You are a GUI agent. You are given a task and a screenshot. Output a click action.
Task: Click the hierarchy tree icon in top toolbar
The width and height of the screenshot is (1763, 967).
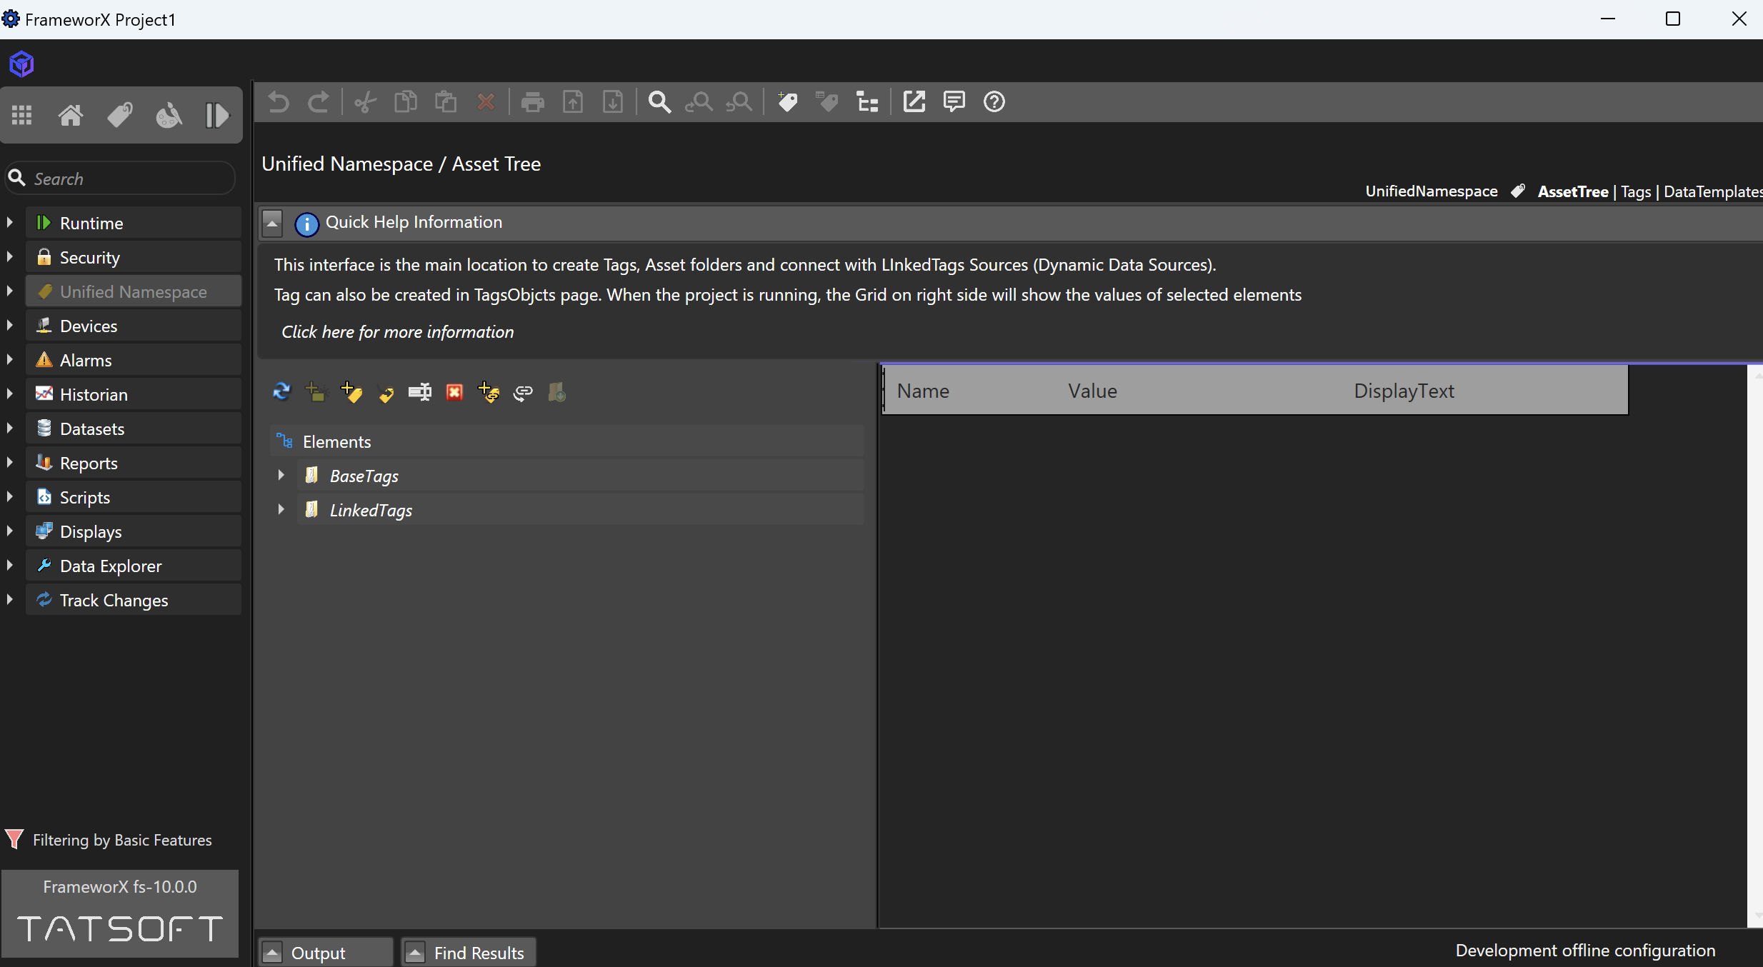point(867,102)
